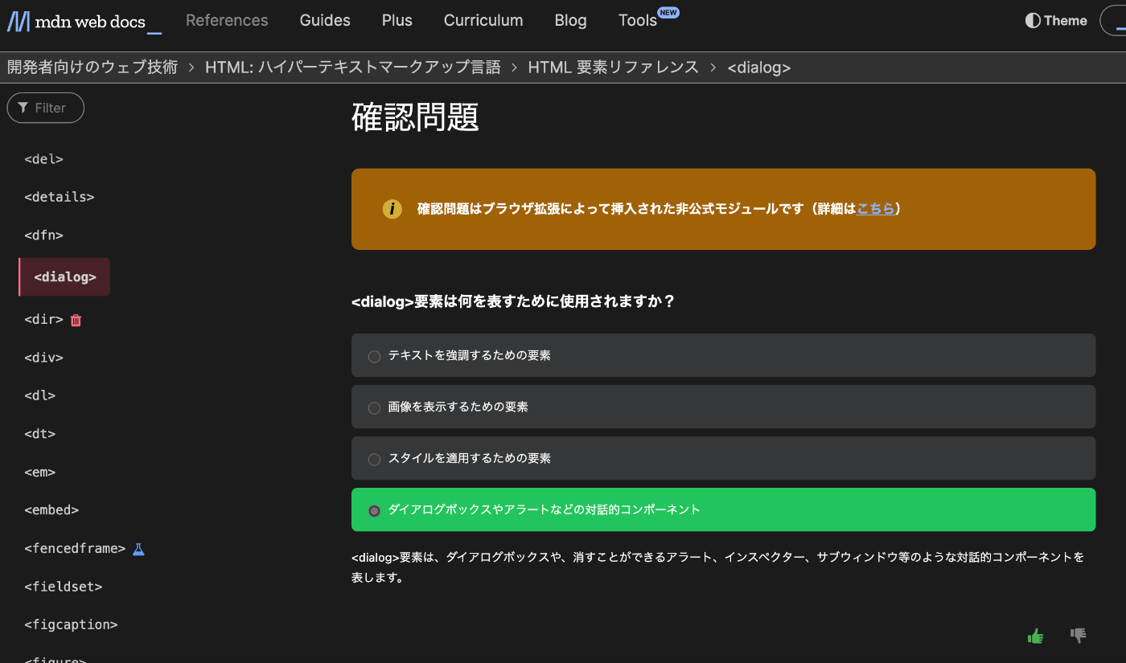Open the References menu
This screenshot has height=663, width=1126.
pyautogui.click(x=227, y=21)
